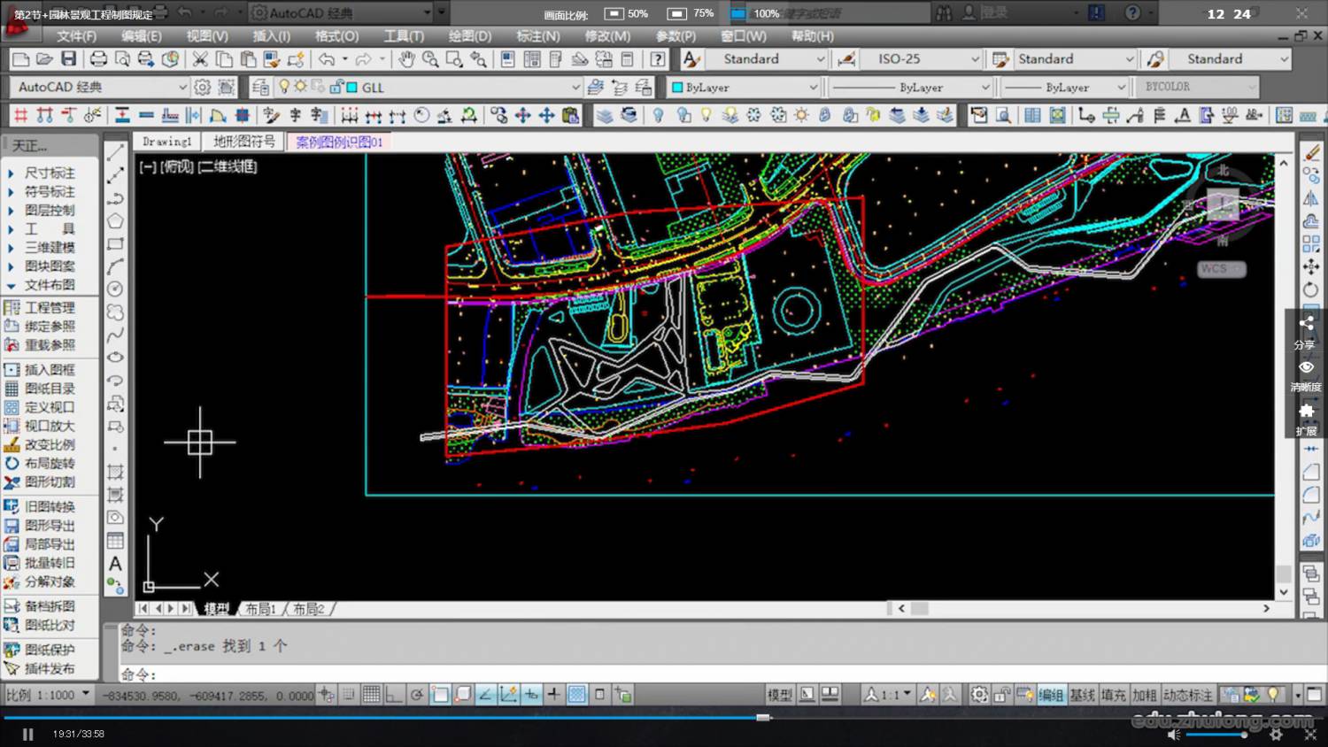Switch to the 地形图符号 drawing tab
This screenshot has height=747, width=1328.
(x=244, y=142)
